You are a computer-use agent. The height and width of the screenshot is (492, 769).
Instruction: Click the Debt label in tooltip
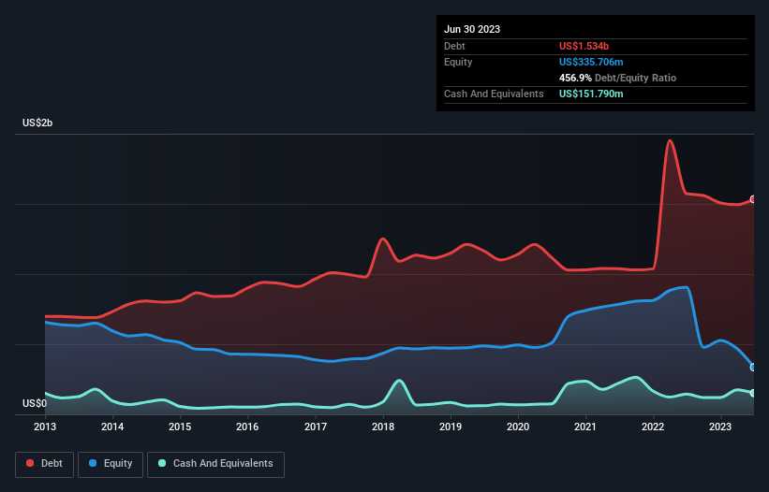(454, 46)
